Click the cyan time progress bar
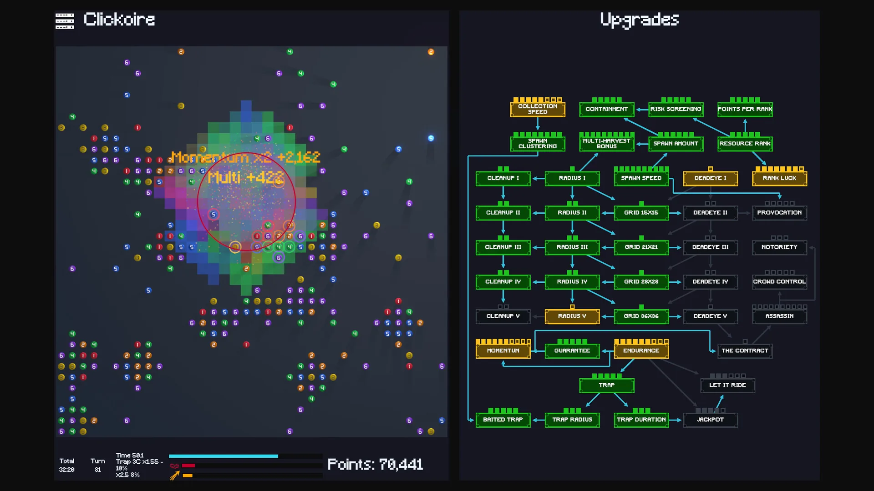 pyautogui.click(x=224, y=456)
